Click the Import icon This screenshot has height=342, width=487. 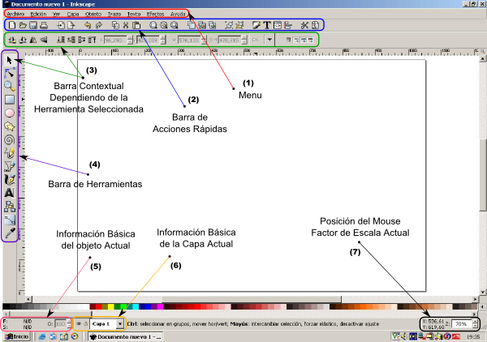61,25
